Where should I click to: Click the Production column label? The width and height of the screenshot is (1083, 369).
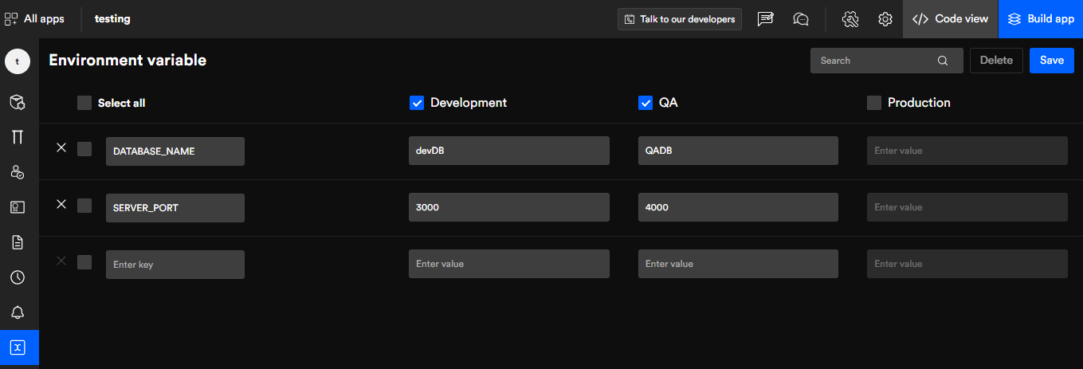click(x=919, y=103)
